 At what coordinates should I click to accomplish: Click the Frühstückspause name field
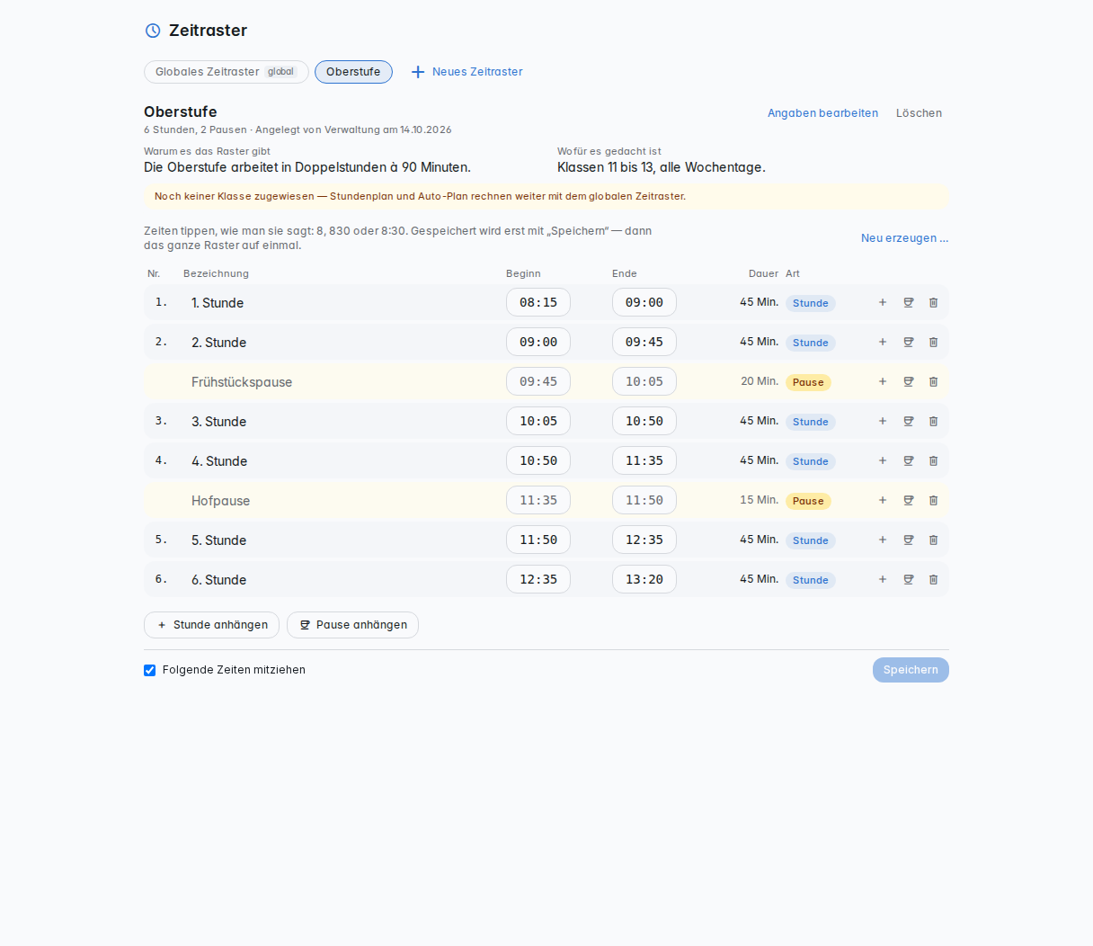[x=342, y=382]
